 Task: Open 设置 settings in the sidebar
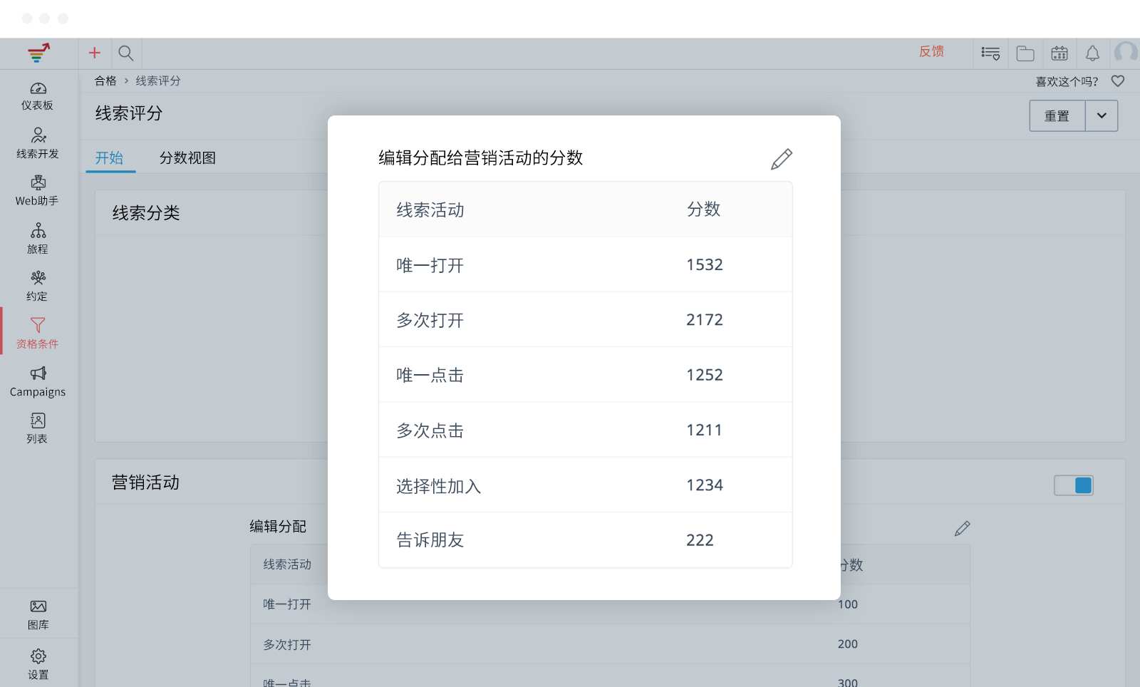tap(38, 663)
